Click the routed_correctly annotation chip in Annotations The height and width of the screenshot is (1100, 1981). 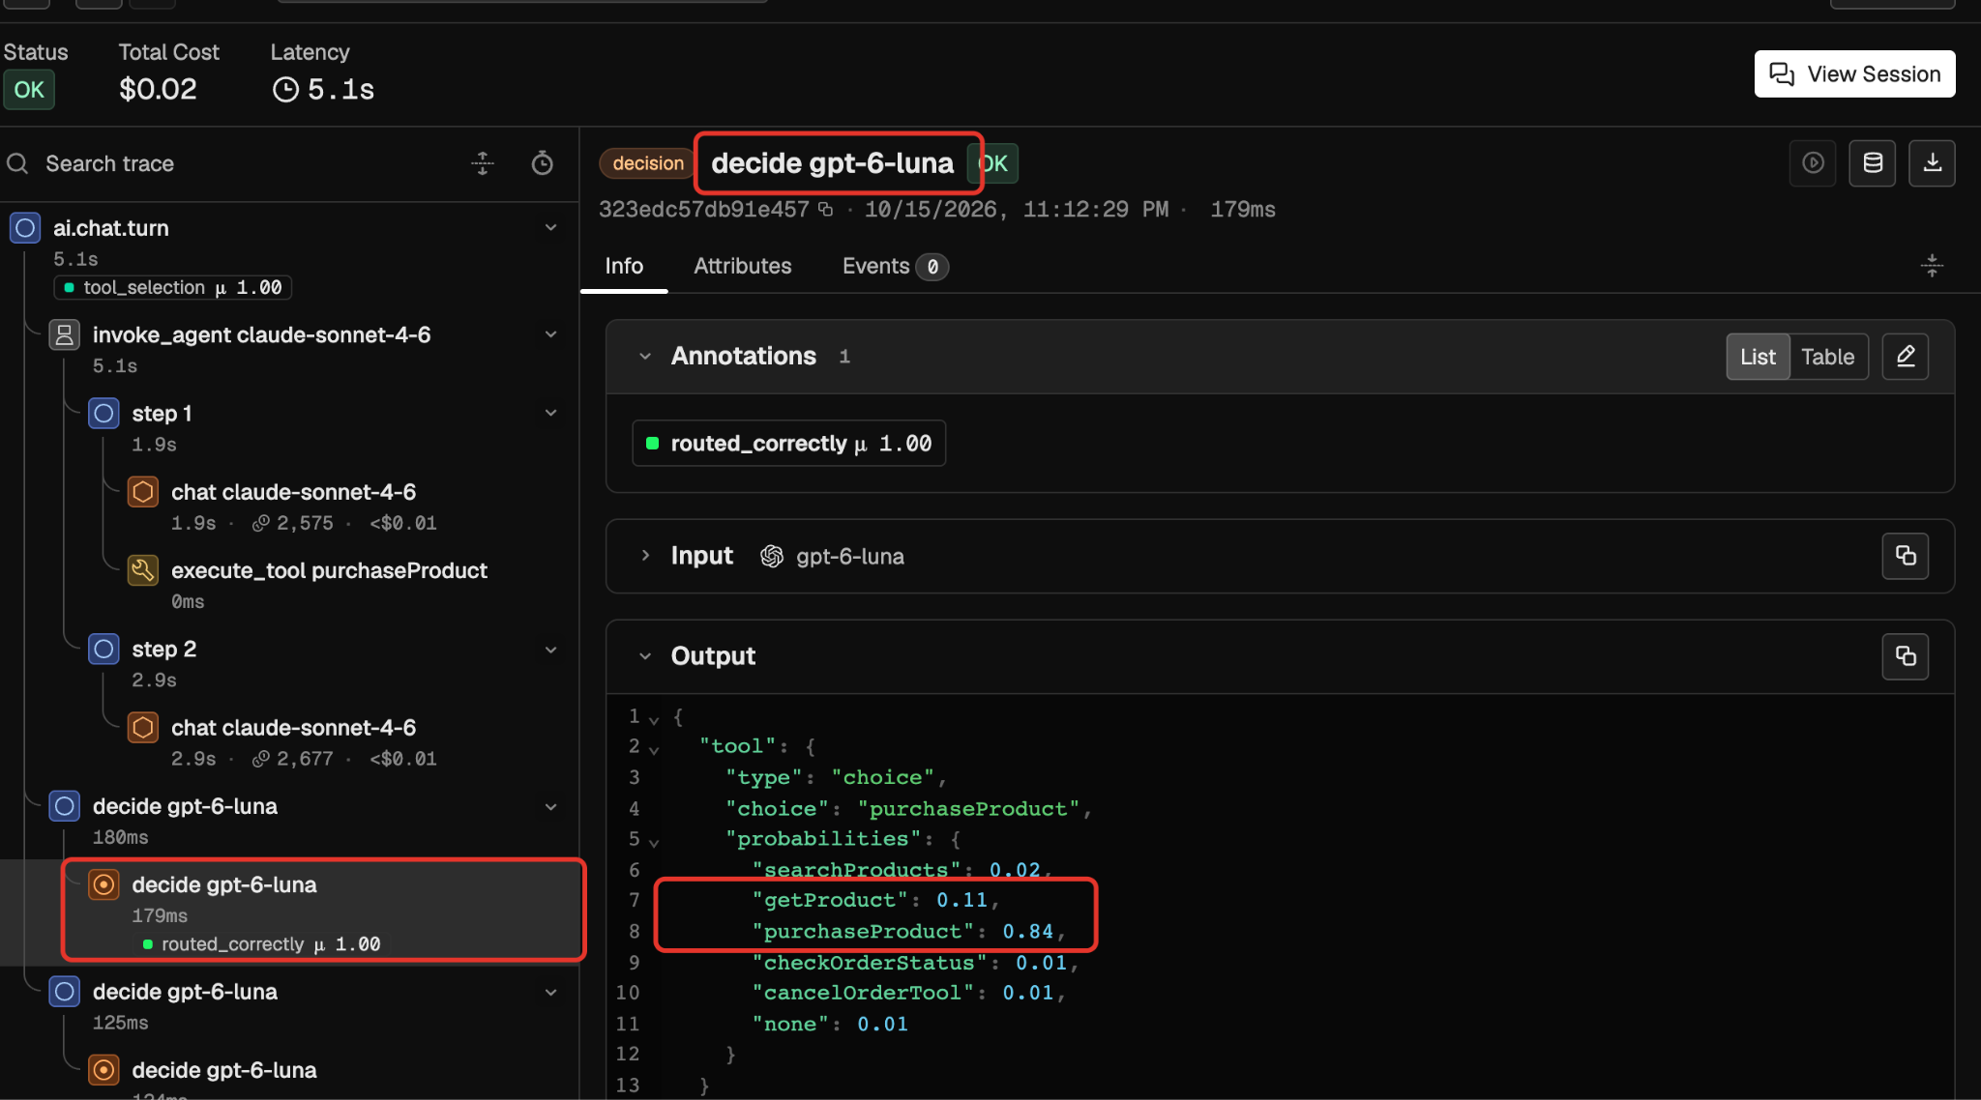coord(789,444)
